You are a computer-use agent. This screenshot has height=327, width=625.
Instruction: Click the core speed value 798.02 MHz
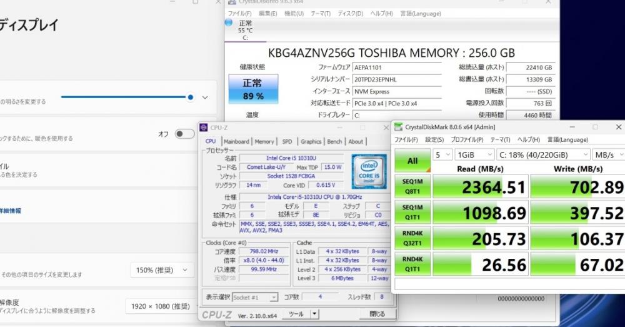tap(264, 251)
